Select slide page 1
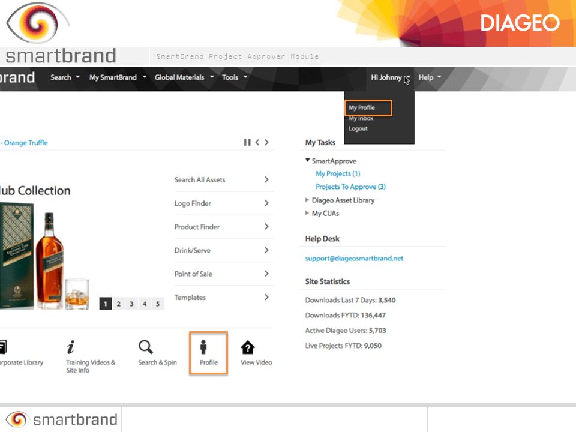 click(x=106, y=304)
